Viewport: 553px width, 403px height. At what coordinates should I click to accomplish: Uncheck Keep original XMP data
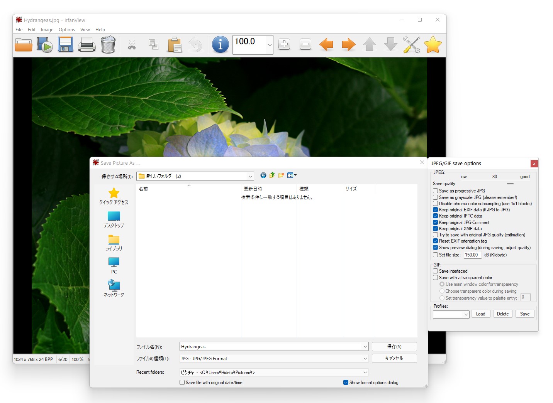[435, 229]
